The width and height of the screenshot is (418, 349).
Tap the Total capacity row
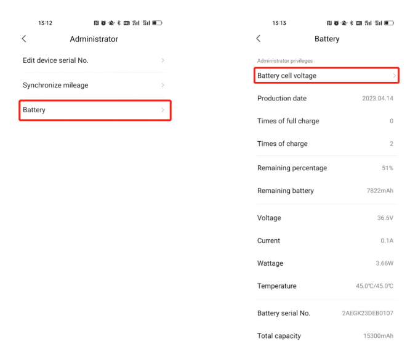click(x=325, y=336)
